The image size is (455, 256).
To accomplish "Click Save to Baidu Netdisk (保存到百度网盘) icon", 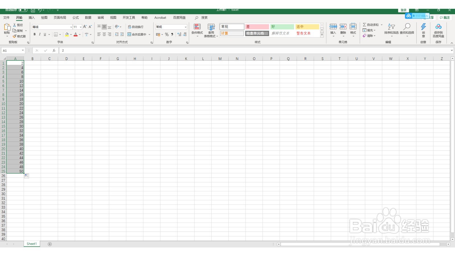I will pyautogui.click(x=439, y=27).
